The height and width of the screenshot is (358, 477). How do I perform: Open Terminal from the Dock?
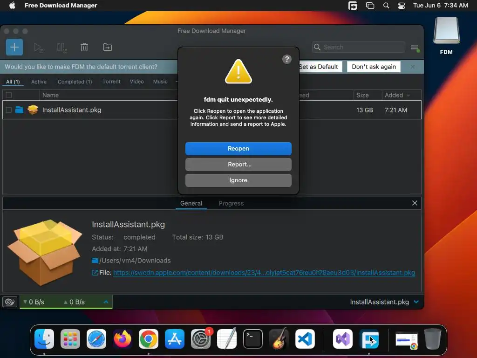coord(253,339)
